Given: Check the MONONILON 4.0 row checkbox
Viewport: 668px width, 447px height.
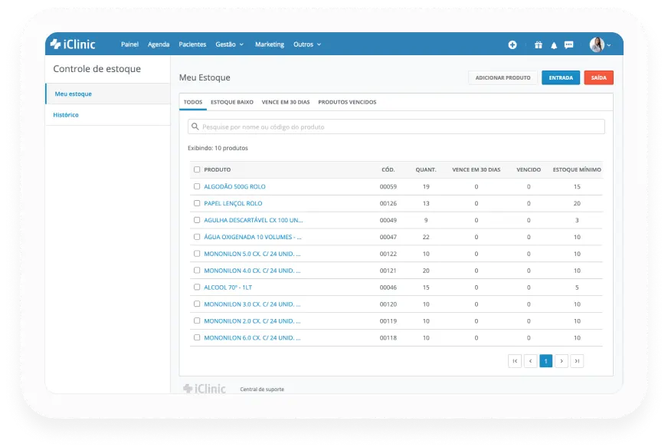Looking at the screenshot, I should [197, 271].
